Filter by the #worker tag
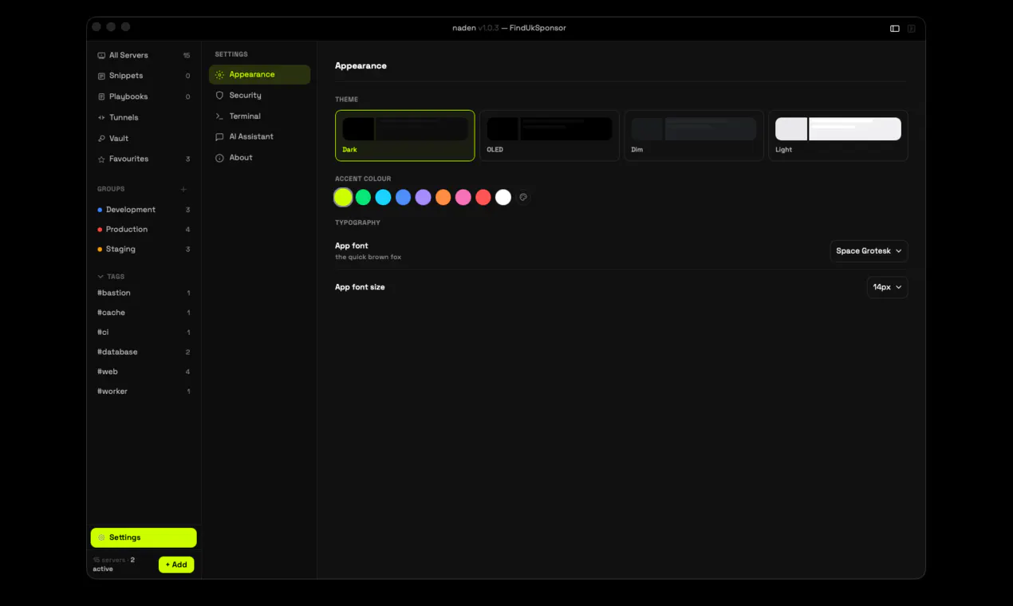The height and width of the screenshot is (606, 1013). tap(144, 392)
